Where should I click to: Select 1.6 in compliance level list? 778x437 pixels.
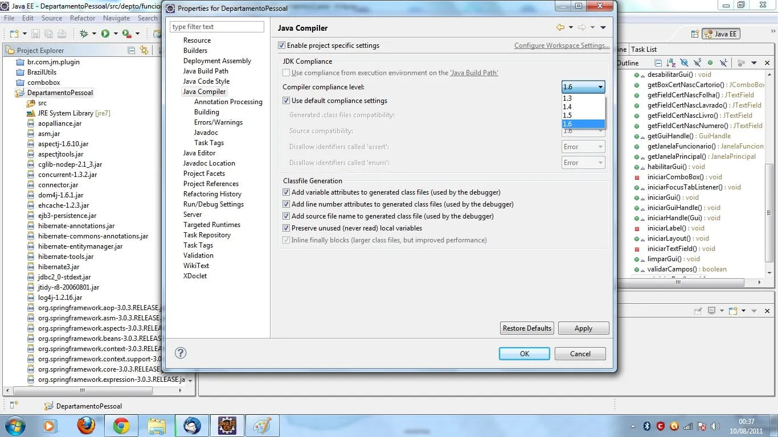(583, 124)
